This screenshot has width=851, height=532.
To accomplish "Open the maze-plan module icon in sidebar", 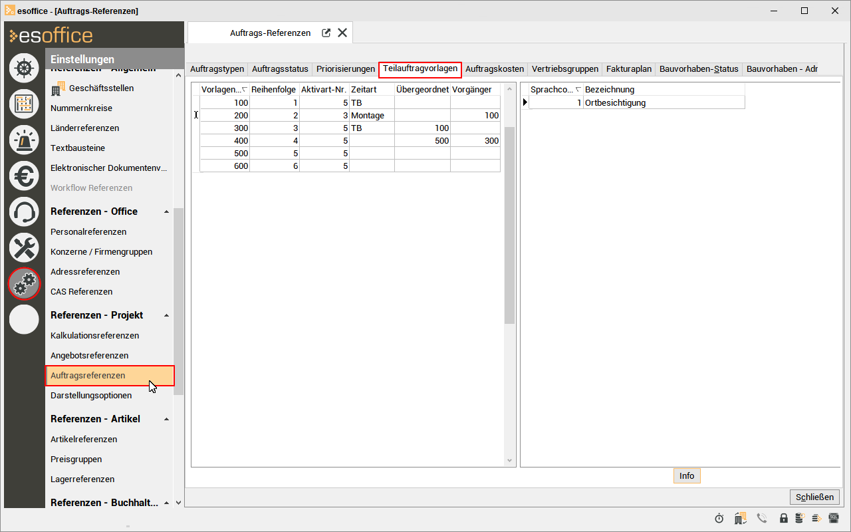I will point(25,104).
